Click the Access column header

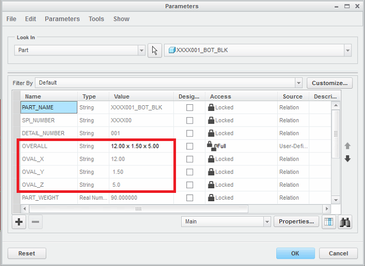coord(241,96)
